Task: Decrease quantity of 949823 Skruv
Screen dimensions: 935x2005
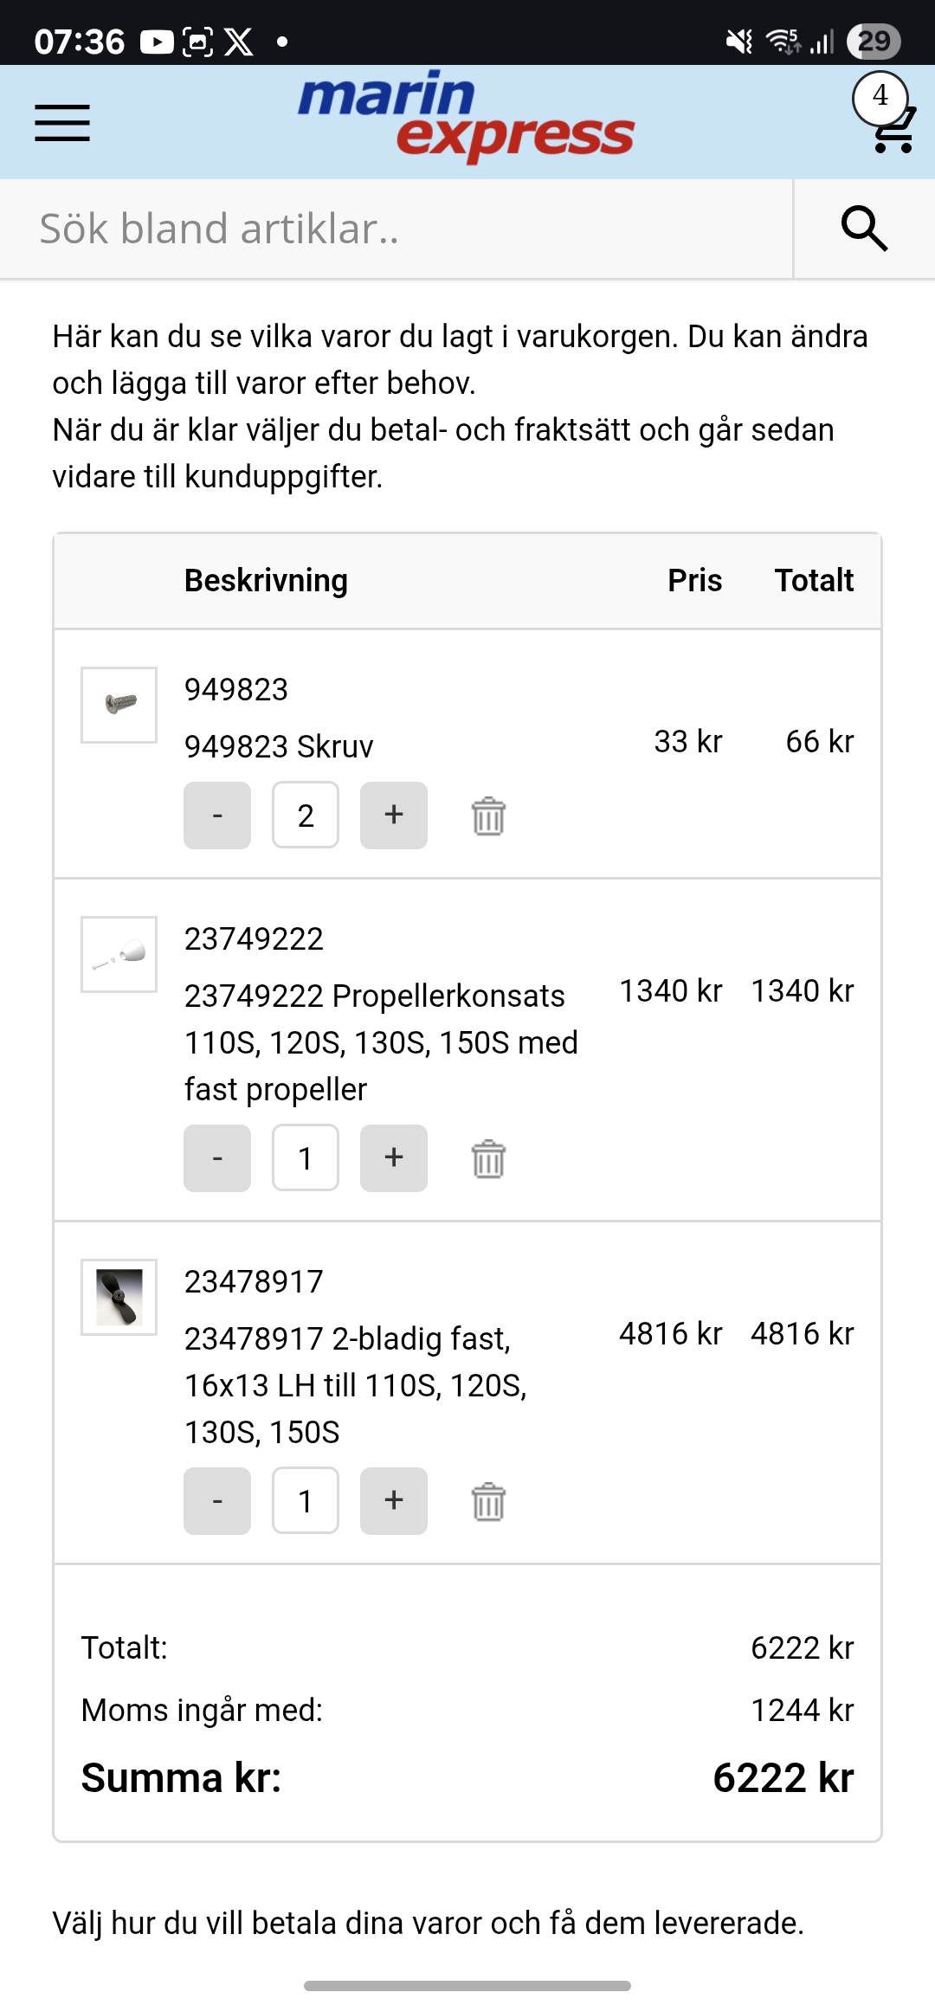Action: 217,816
